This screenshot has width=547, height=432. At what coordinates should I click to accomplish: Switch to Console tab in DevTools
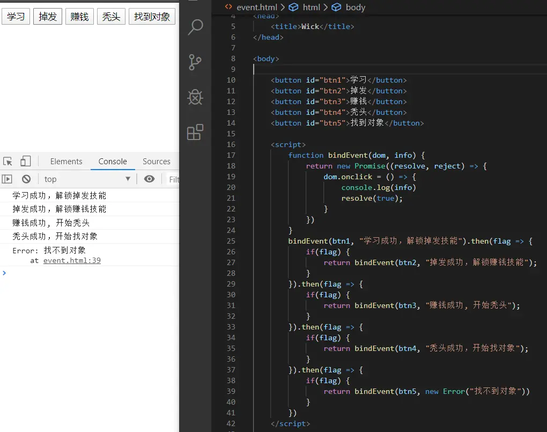pos(113,162)
